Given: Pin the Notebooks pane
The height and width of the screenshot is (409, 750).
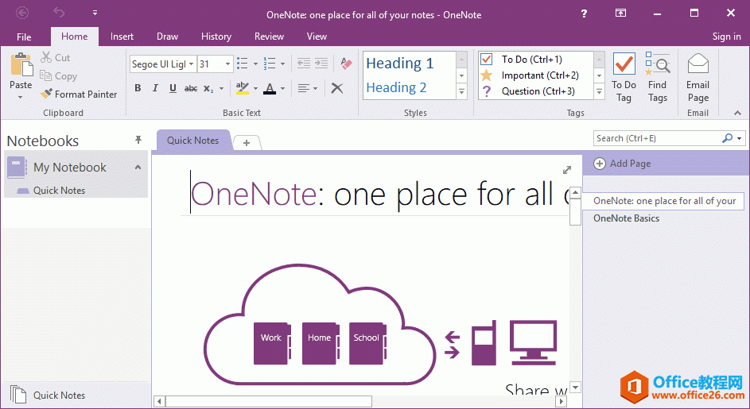Looking at the screenshot, I should (x=138, y=140).
